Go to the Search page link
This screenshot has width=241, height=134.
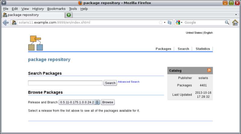[183, 49]
